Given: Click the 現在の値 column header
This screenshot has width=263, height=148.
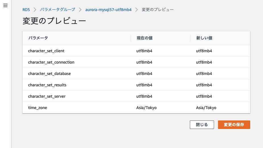Looking at the screenshot, I should pos(146,38).
